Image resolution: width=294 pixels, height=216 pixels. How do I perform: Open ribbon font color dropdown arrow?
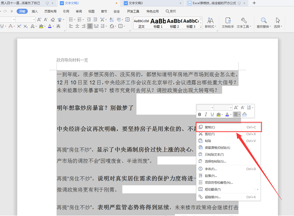[x=53, y=26]
